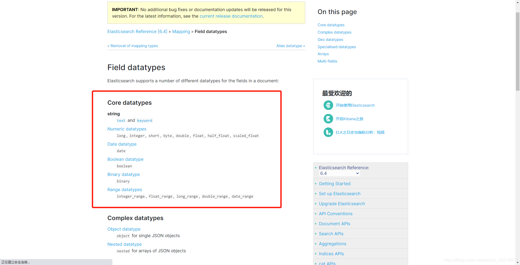Click the scrollbar down arrow
Image resolution: width=520 pixels, height=265 pixels.
pyautogui.click(x=518, y=262)
